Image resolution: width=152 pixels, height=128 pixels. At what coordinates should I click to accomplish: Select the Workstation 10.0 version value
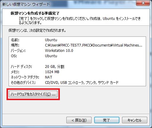[x=59, y=51]
